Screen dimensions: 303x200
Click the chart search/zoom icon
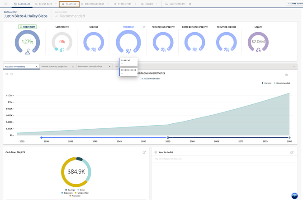pyautogui.click(x=7, y=74)
